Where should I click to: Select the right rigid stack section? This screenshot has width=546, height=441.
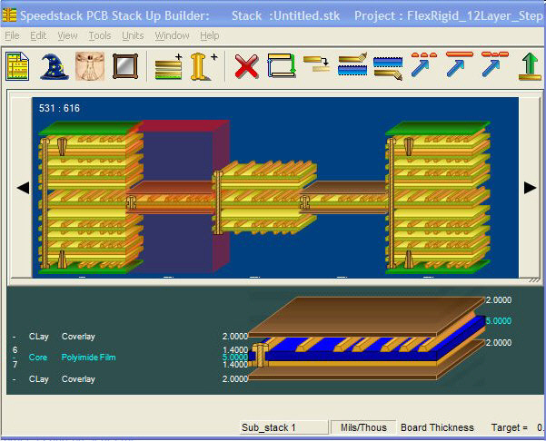pos(438,197)
